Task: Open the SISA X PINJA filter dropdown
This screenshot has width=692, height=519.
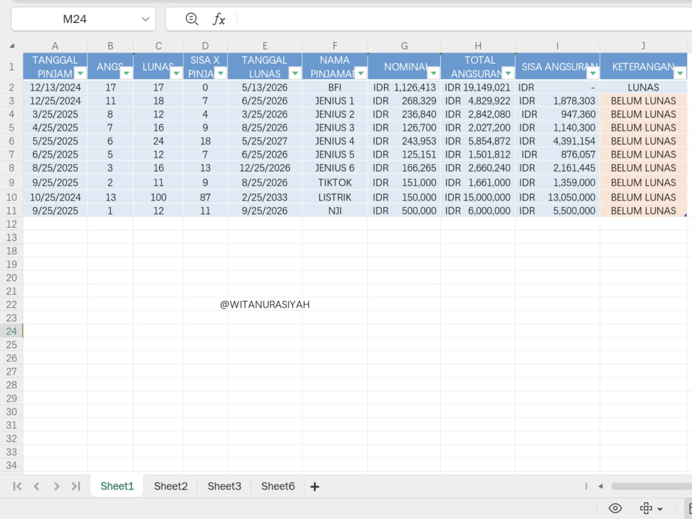Action: pyautogui.click(x=220, y=73)
